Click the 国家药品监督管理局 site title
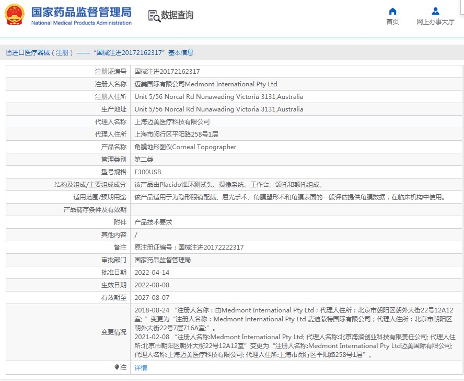The width and height of the screenshot is (464, 381). (81, 12)
